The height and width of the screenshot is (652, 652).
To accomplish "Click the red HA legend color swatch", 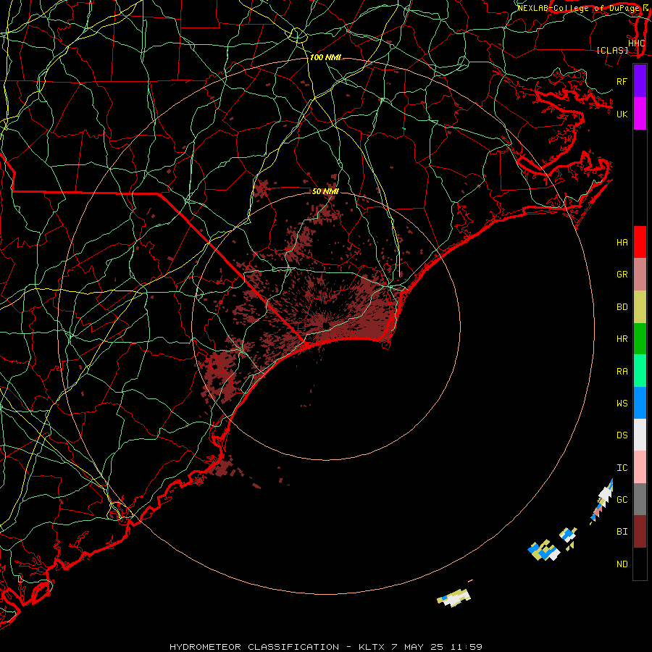I will [640, 242].
